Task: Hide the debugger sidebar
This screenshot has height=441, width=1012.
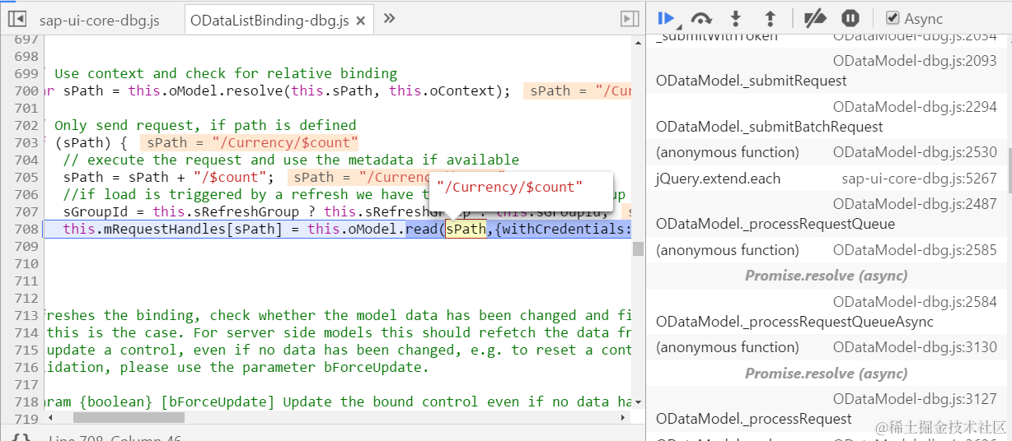Action: pos(630,19)
